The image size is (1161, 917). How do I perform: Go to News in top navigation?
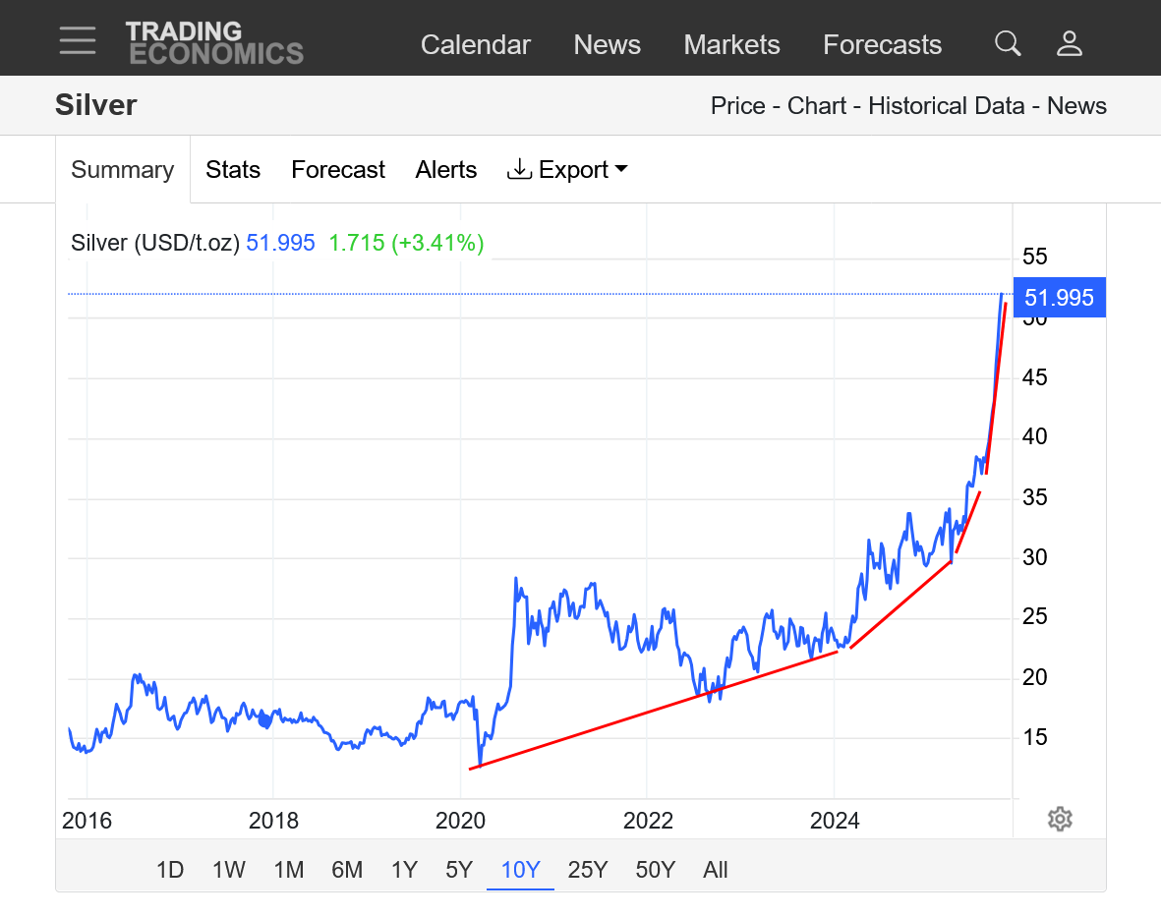tap(607, 45)
